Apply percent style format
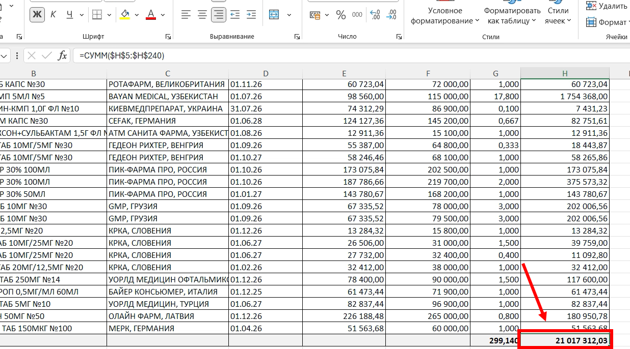Image resolution: width=630 pixels, height=349 pixels. (341, 15)
